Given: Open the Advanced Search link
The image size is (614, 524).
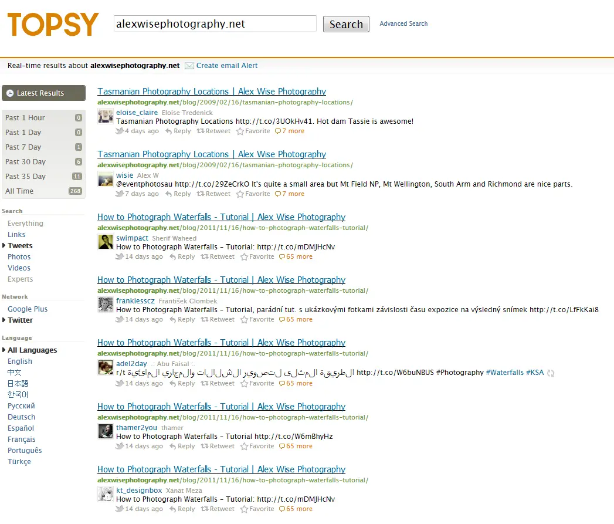Looking at the screenshot, I should 403,23.
